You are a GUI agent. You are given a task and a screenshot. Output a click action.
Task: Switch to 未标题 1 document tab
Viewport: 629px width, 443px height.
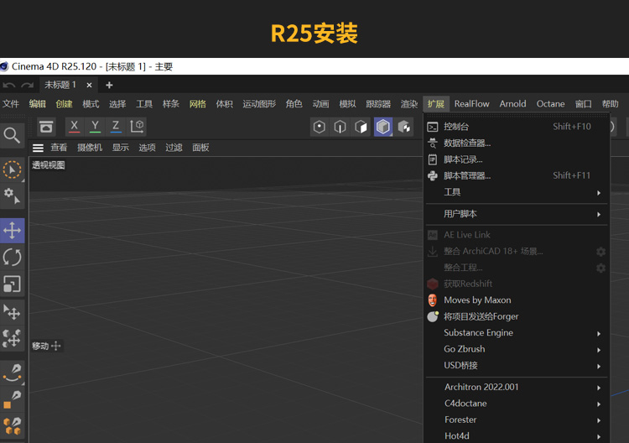click(60, 85)
